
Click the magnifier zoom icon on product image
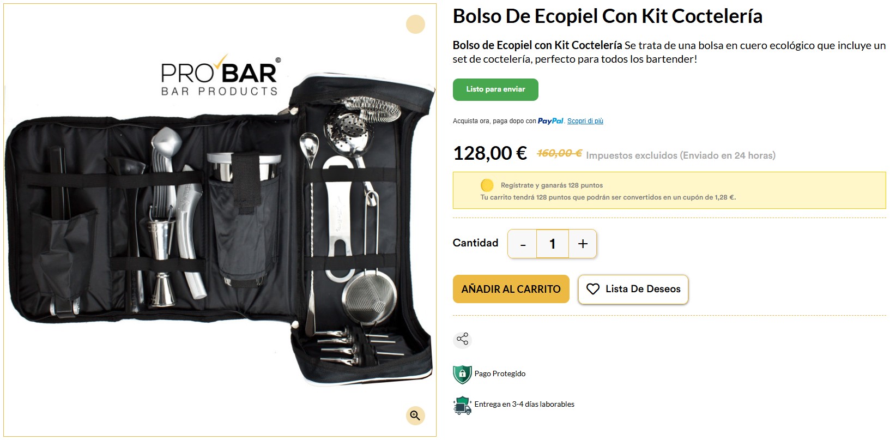pos(415,415)
